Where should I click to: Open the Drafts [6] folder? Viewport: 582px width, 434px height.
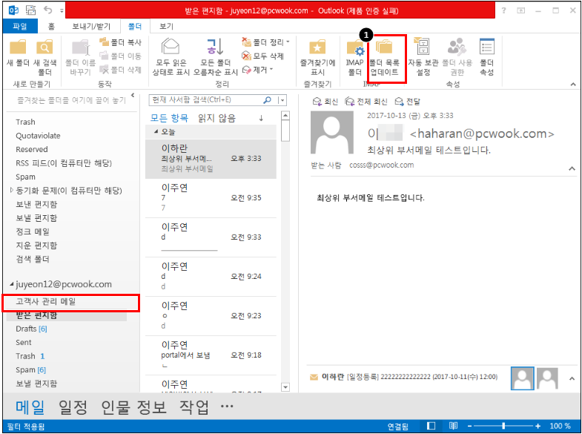point(31,329)
